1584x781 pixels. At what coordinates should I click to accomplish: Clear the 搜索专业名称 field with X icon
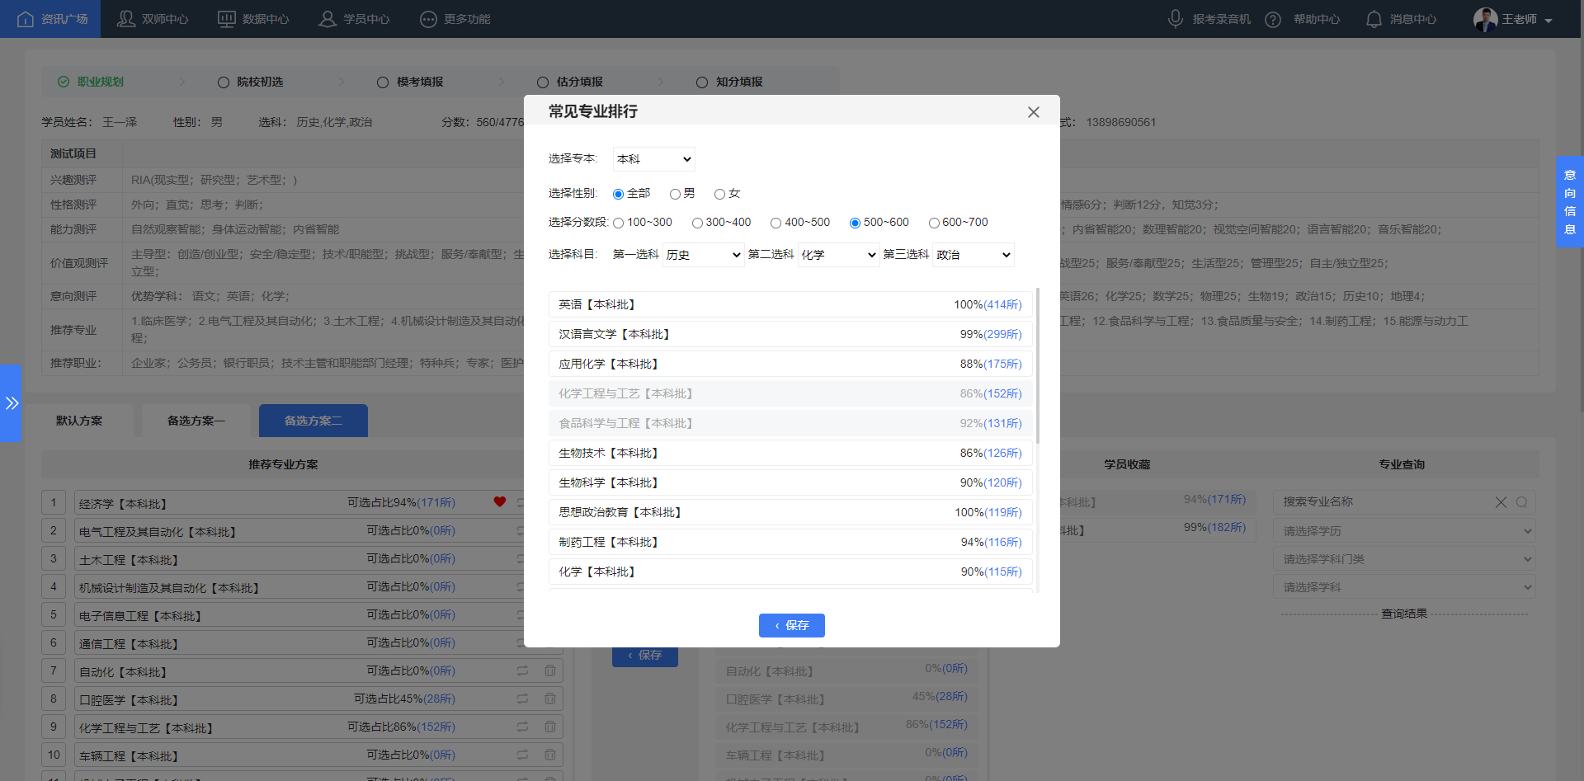pyautogui.click(x=1501, y=501)
